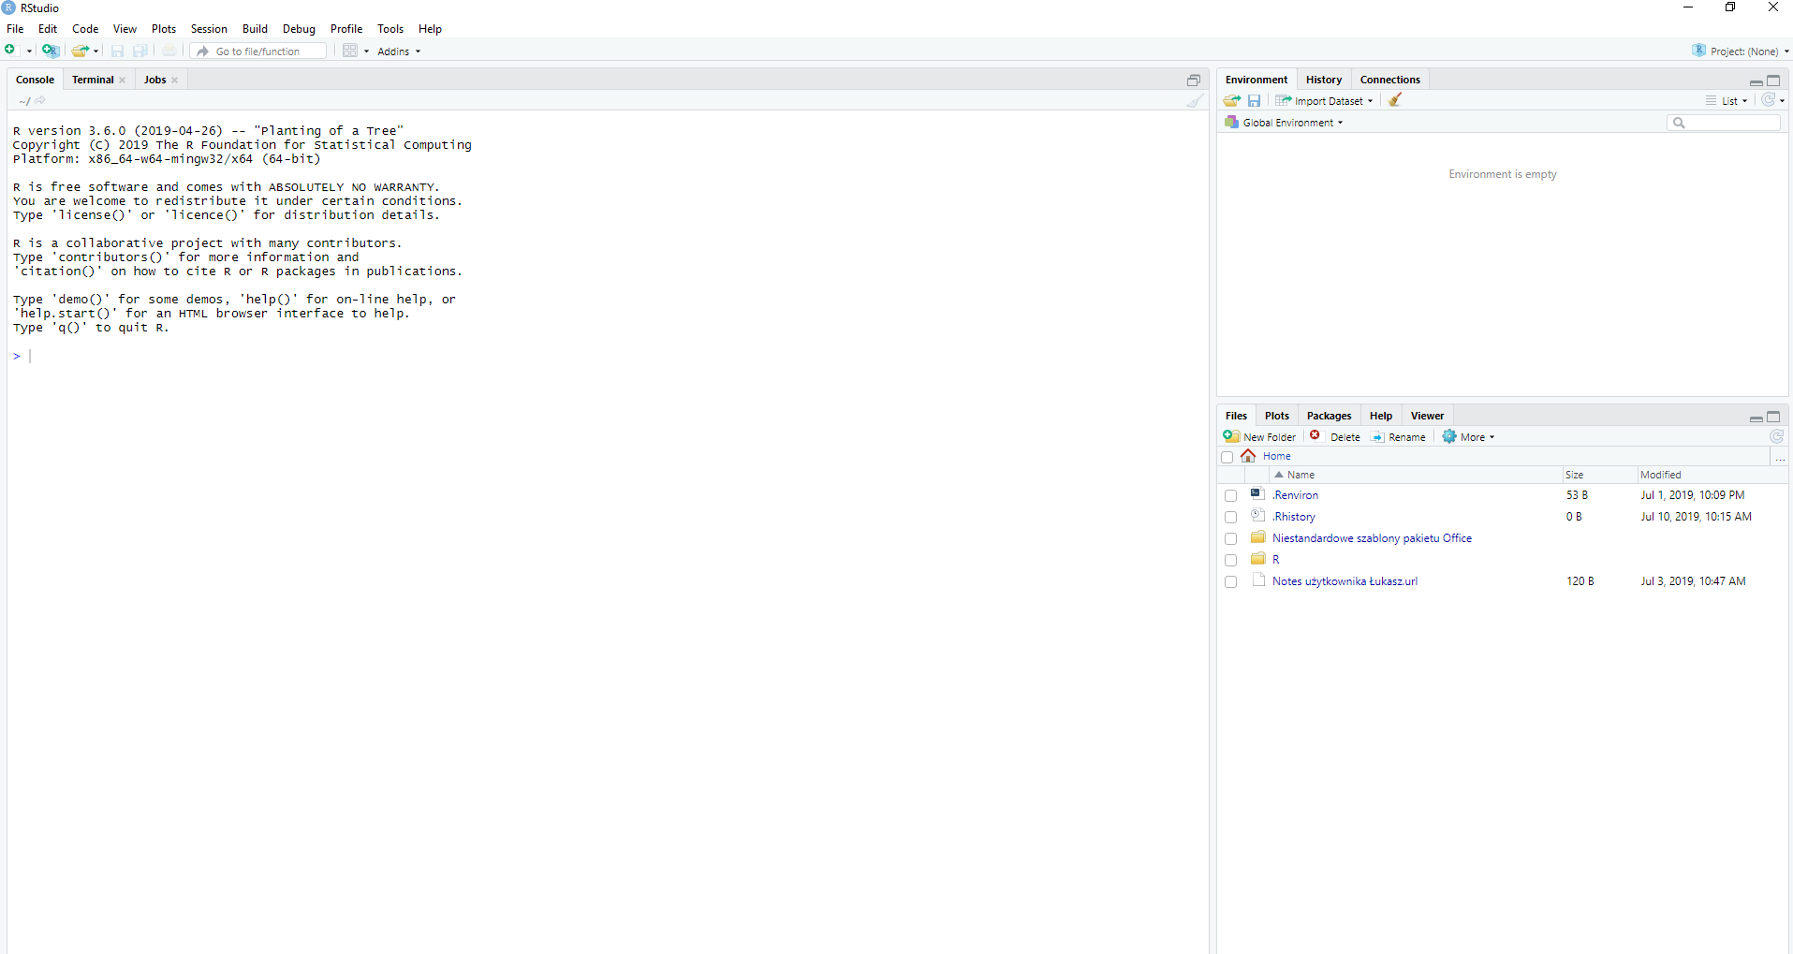The height and width of the screenshot is (954, 1793).
Task: Open the Global Environment dropdown
Action: [1284, 123]
